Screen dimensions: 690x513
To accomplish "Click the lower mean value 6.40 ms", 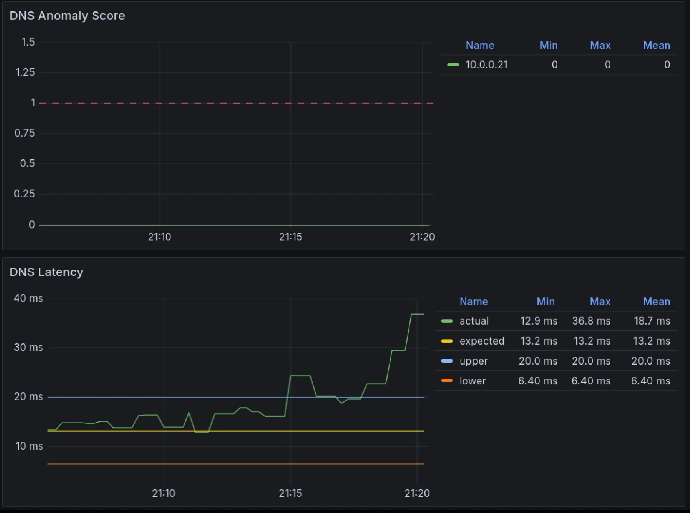I will 651,381.
